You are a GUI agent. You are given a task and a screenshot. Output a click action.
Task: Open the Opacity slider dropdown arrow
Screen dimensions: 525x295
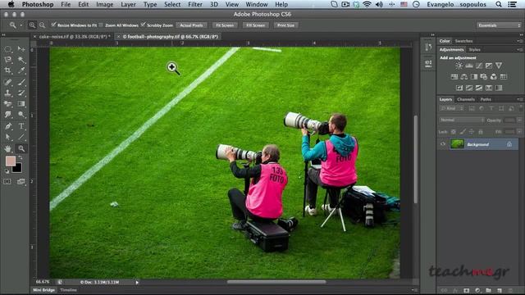[519, 120]
